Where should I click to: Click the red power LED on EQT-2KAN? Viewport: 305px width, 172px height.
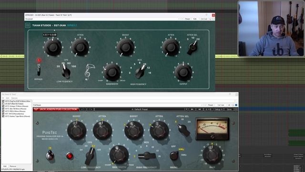[39, 60]
